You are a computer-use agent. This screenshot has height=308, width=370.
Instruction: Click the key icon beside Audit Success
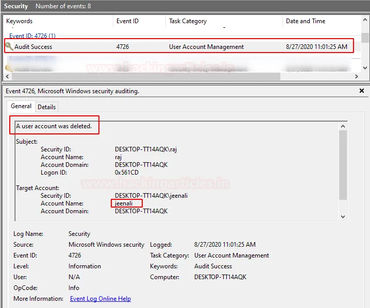(9, 46)
